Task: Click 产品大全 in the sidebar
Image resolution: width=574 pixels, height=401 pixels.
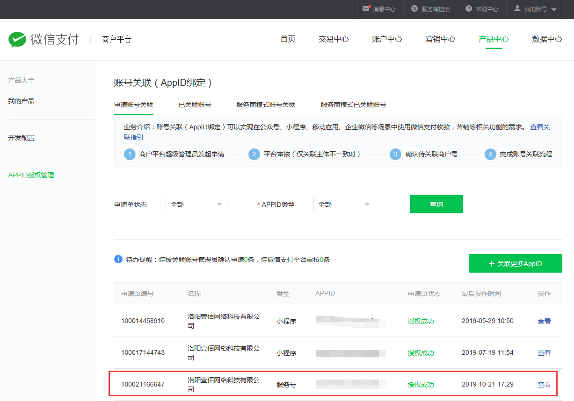Action: pos(21,80)
